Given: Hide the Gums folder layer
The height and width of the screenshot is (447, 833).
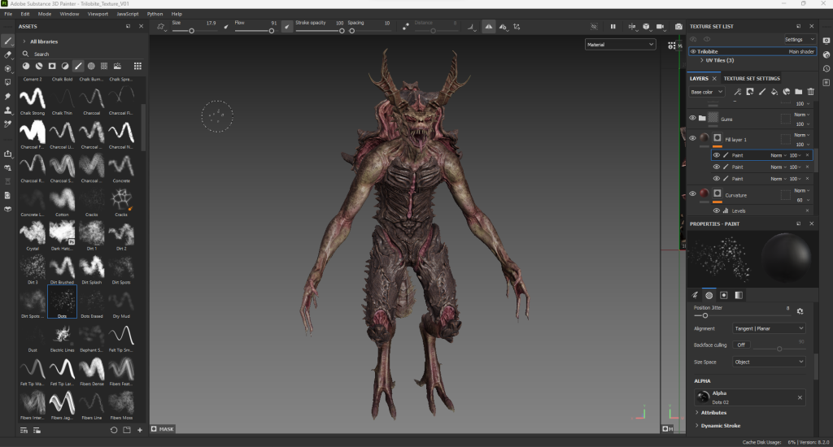Looking at the screenshot, I should (692, 119).
